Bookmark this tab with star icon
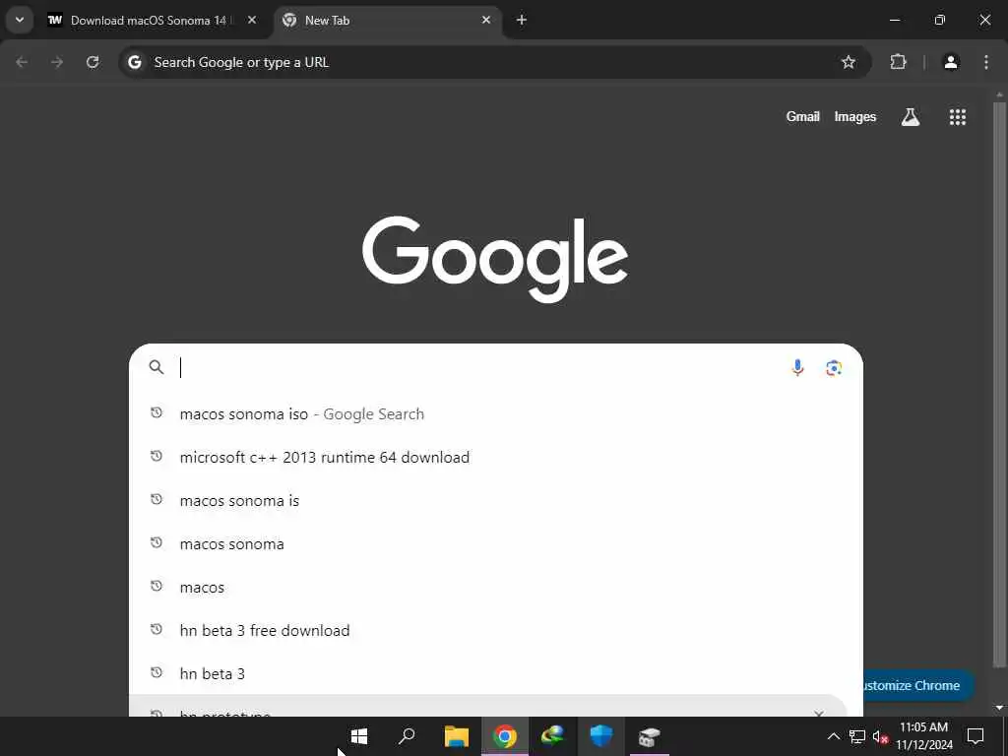 848,62
